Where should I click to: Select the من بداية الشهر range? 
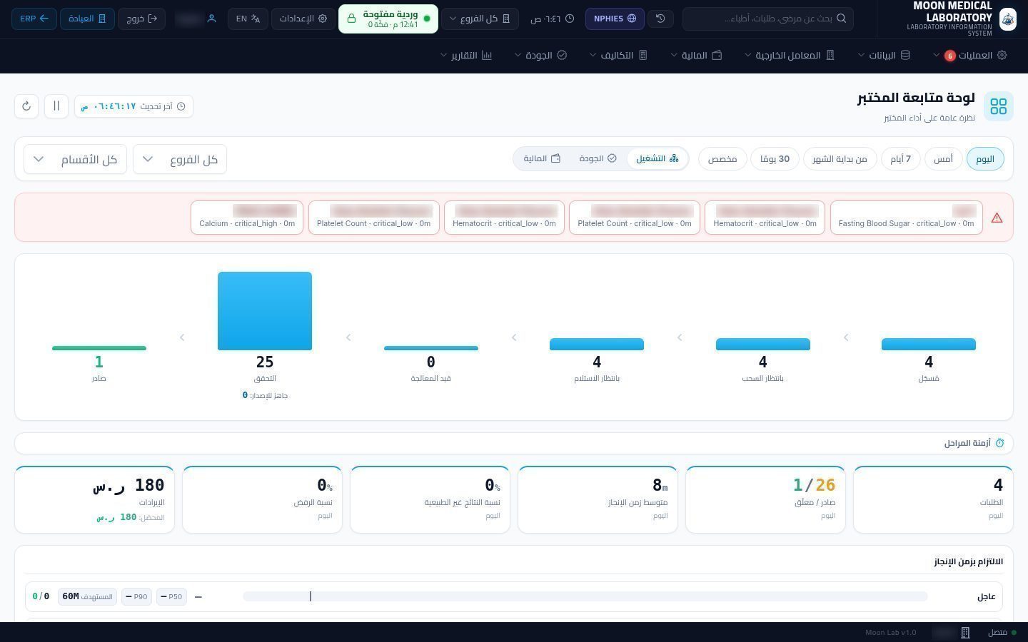[840, 159]
